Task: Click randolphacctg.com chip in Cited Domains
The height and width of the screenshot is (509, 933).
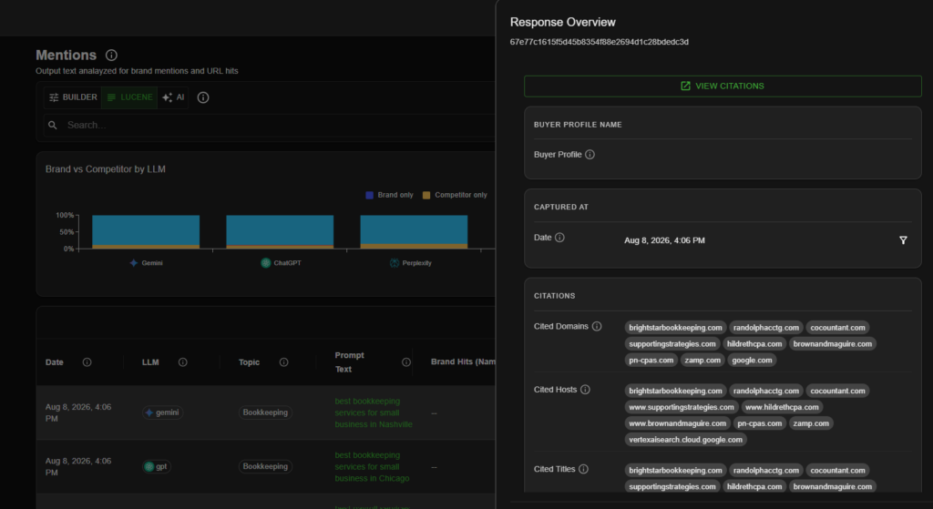Action: point(765,328)
